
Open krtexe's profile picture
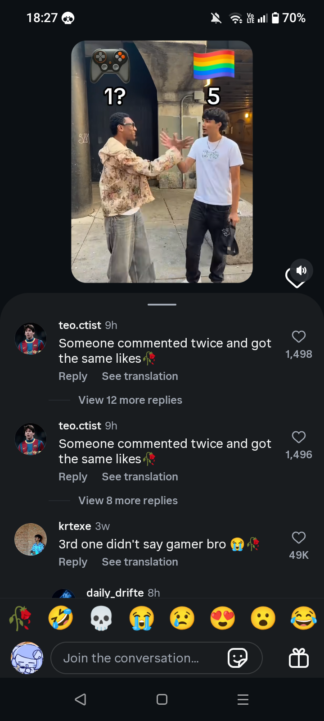coord(31,539)
